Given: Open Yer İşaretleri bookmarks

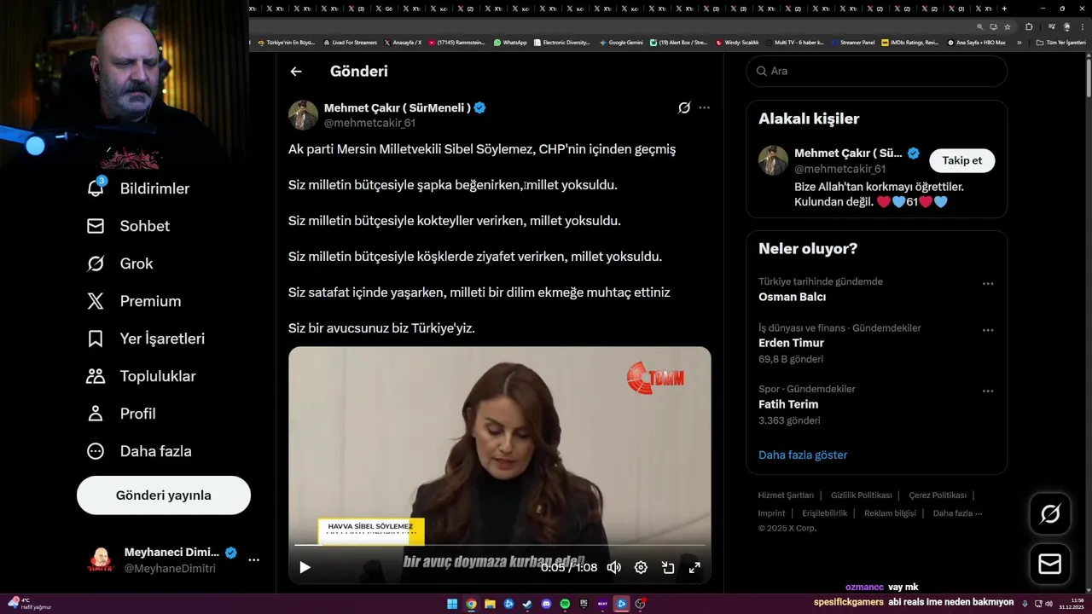Looking at the screenshot, I should (x=146, y=339).
